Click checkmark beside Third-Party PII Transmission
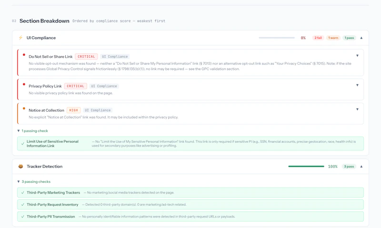This screenshot has width=381, height=228. (x=22, y=217)
